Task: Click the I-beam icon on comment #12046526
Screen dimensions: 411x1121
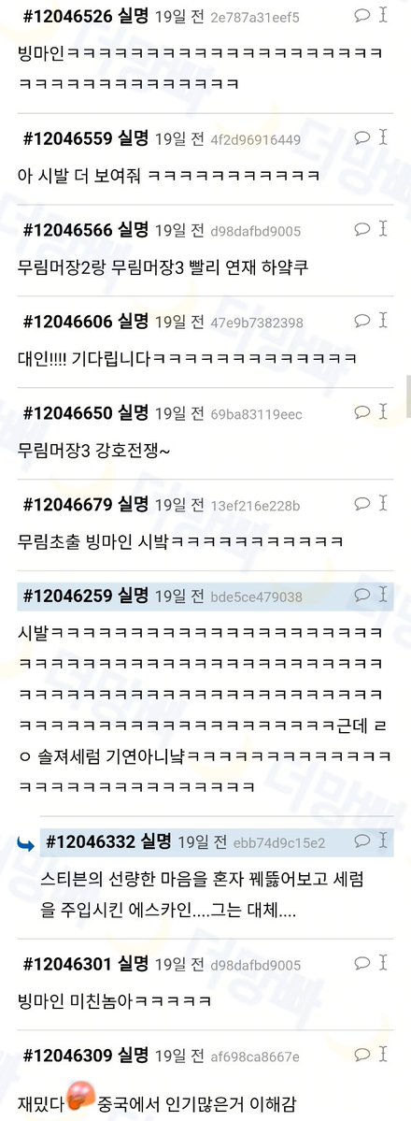Action: click(x=383, y=14)
